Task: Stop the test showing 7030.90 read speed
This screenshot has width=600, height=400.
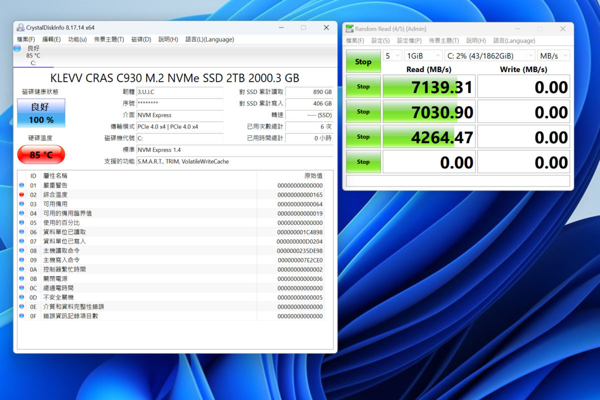Action: coord(363,111)
